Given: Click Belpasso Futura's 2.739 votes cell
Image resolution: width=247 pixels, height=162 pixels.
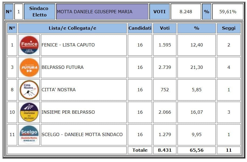Looking at the screenshot, I should point(165,67).
